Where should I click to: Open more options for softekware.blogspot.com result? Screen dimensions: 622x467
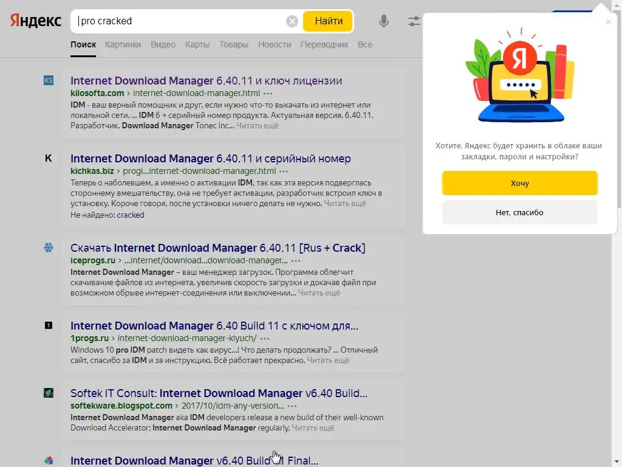tap(292, 406)
